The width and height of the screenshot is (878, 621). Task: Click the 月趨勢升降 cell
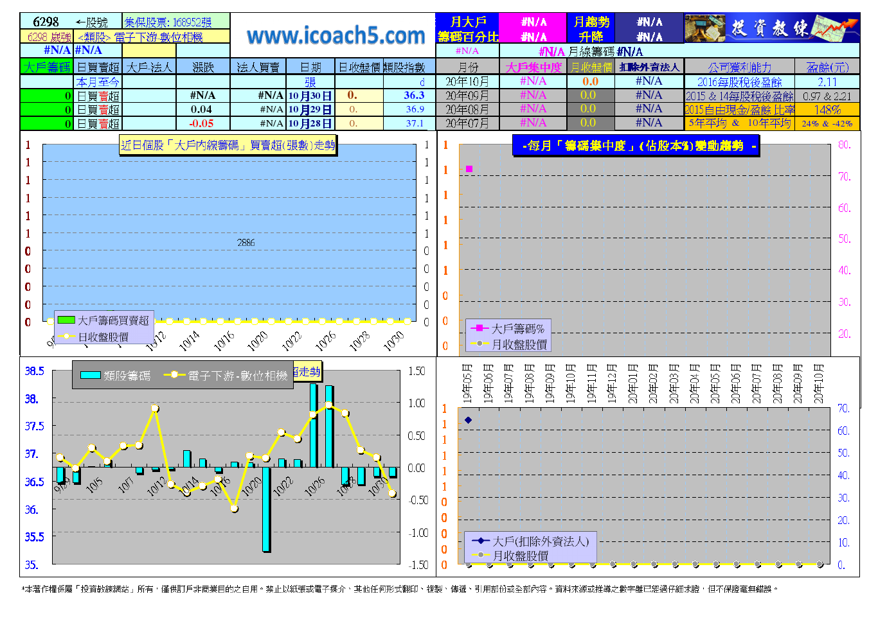(x=591, y=29)
